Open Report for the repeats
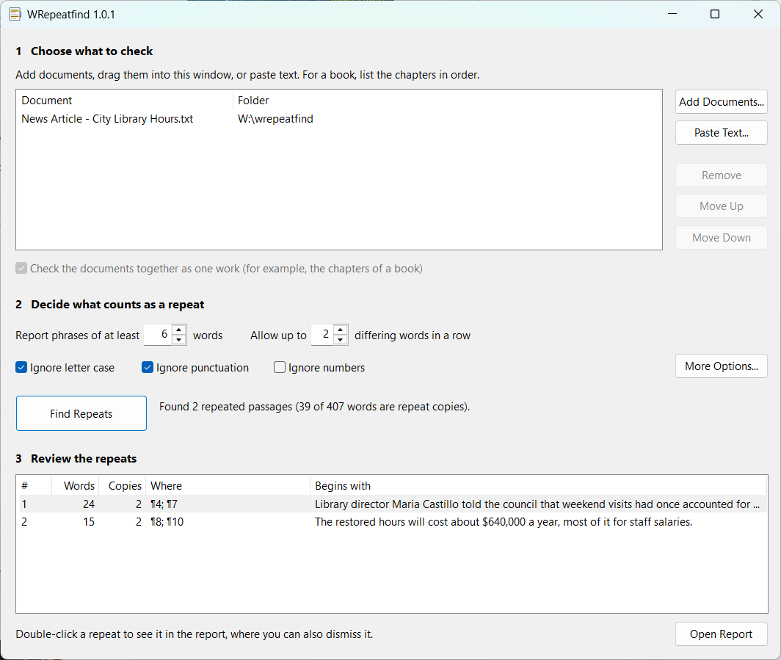 point(722,634)
